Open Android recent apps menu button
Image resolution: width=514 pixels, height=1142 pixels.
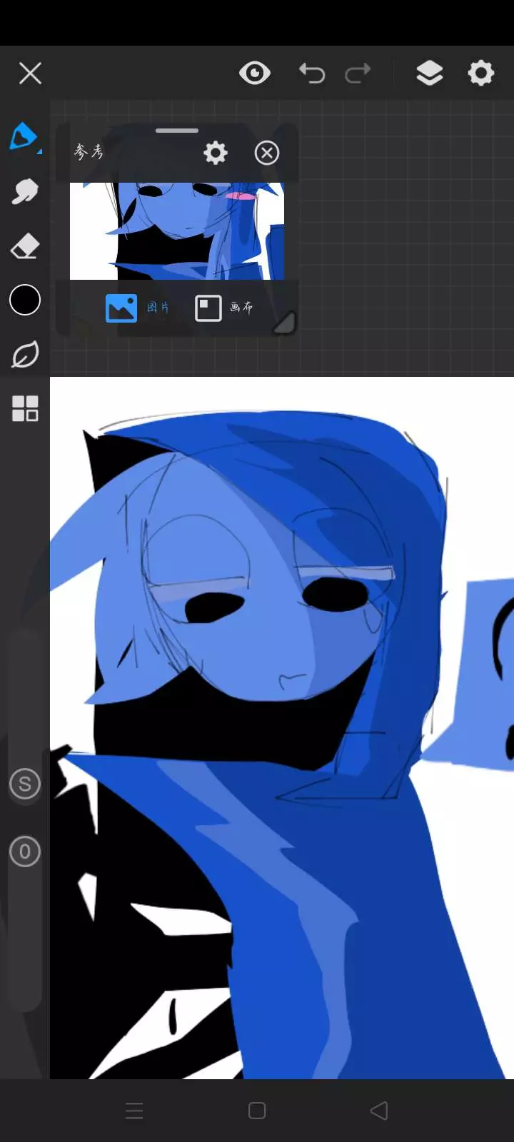tap(134, 1111)
